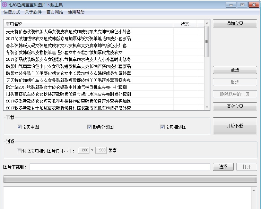
Task: Open the 官方网站 menu
Action: coord(55,12)
